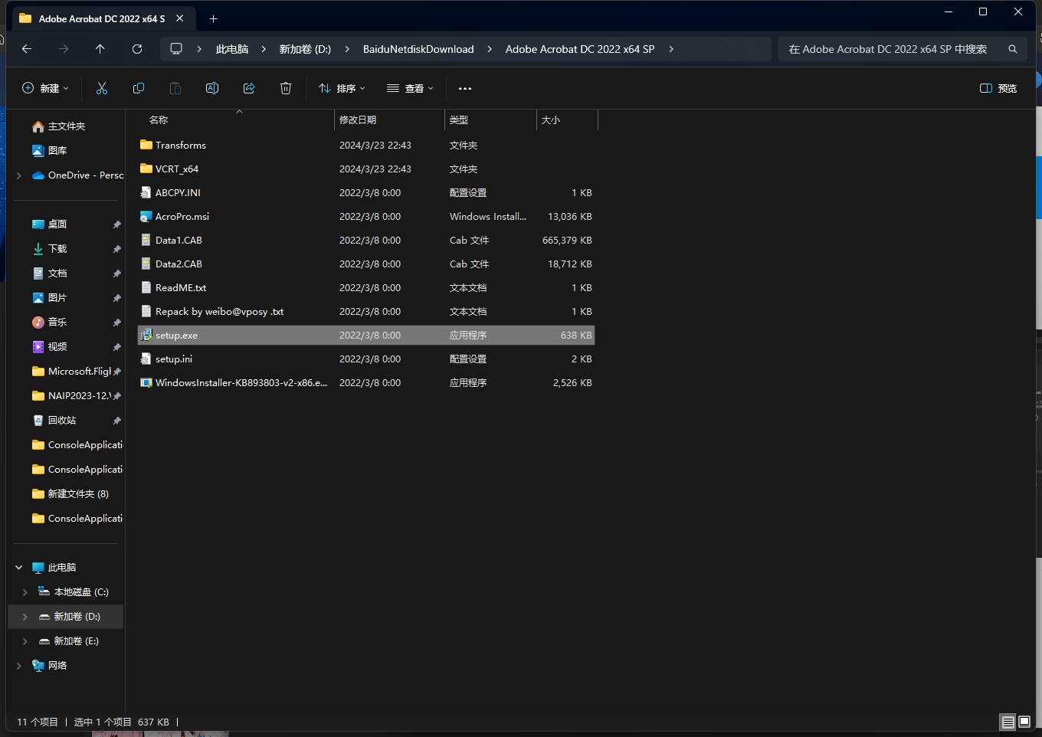1042x737 pixels.
Task: Click the Share icon in toolbar
Action: 249,89
